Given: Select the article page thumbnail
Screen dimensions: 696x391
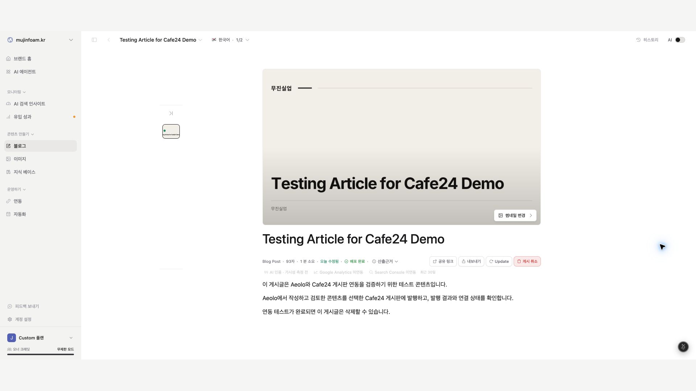Looking at the screenshot, I should (171, 131).
